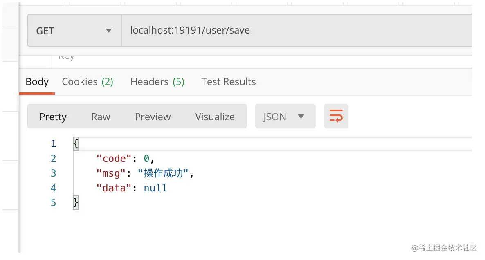Switch to the Preview tab
This screenshot has width=485, height=260.
tap(153, 117)
